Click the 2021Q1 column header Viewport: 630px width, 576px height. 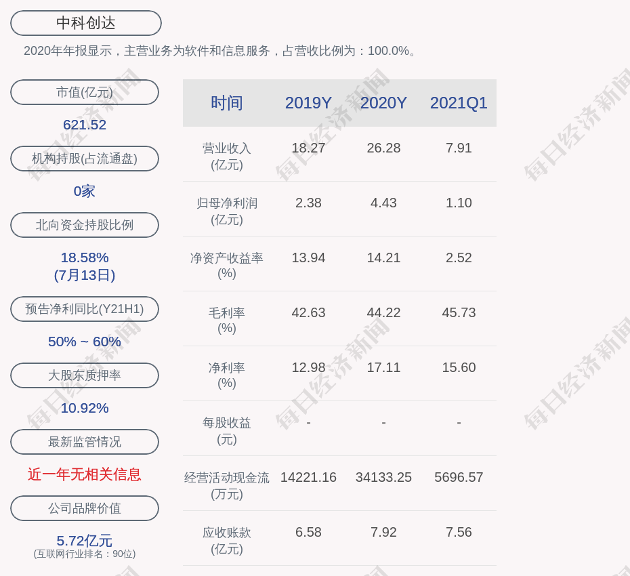459,103
